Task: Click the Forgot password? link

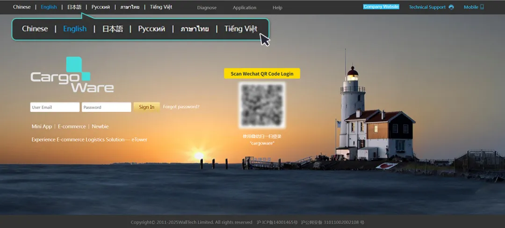Action: click(181, 107)
